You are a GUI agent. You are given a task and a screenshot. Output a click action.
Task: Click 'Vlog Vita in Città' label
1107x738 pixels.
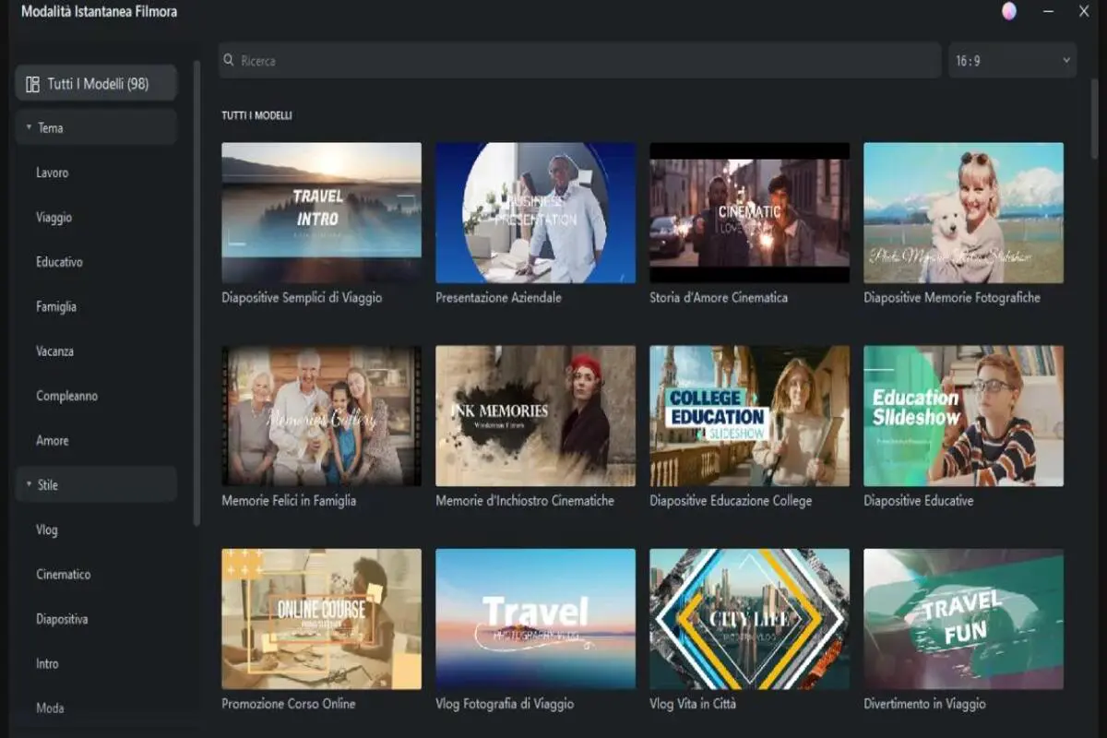click(x=693, y=704)
